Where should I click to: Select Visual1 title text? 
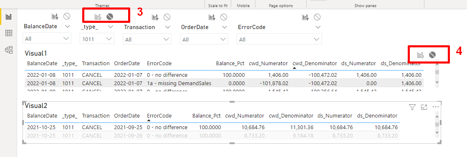click(x=36, y=53)
